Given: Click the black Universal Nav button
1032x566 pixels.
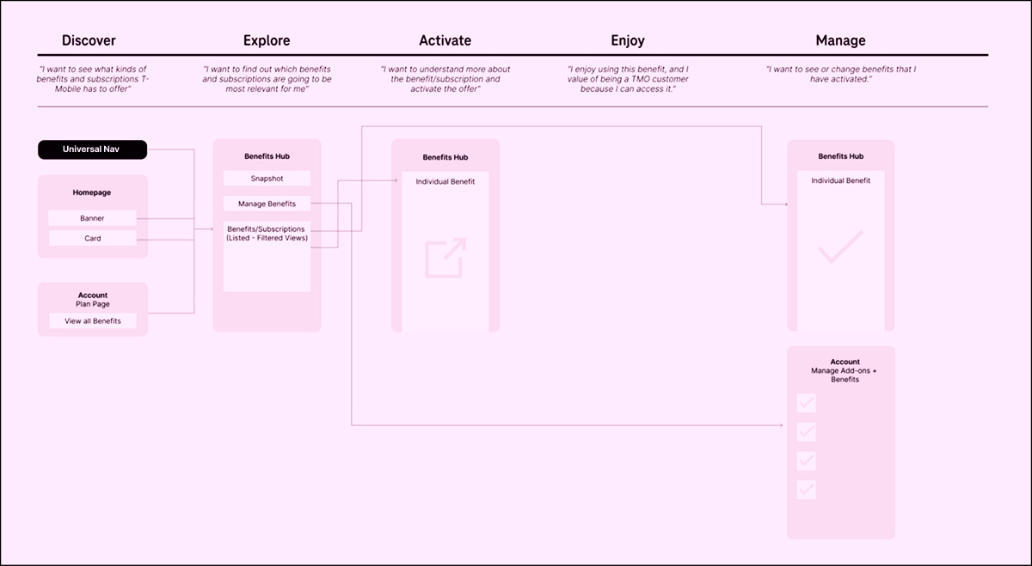Looking at the screenshot, I should point(93,149).
